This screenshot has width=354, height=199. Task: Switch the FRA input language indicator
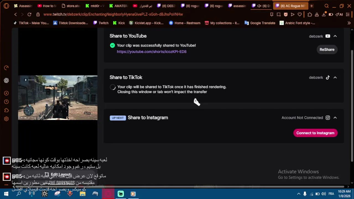(331, 194)
